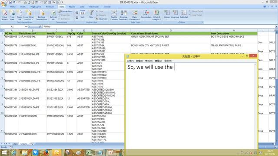Import data From Text
Image resolution: width=278 pixels, height=156 pixels.
pyautogui.click(x=19, y=15)
